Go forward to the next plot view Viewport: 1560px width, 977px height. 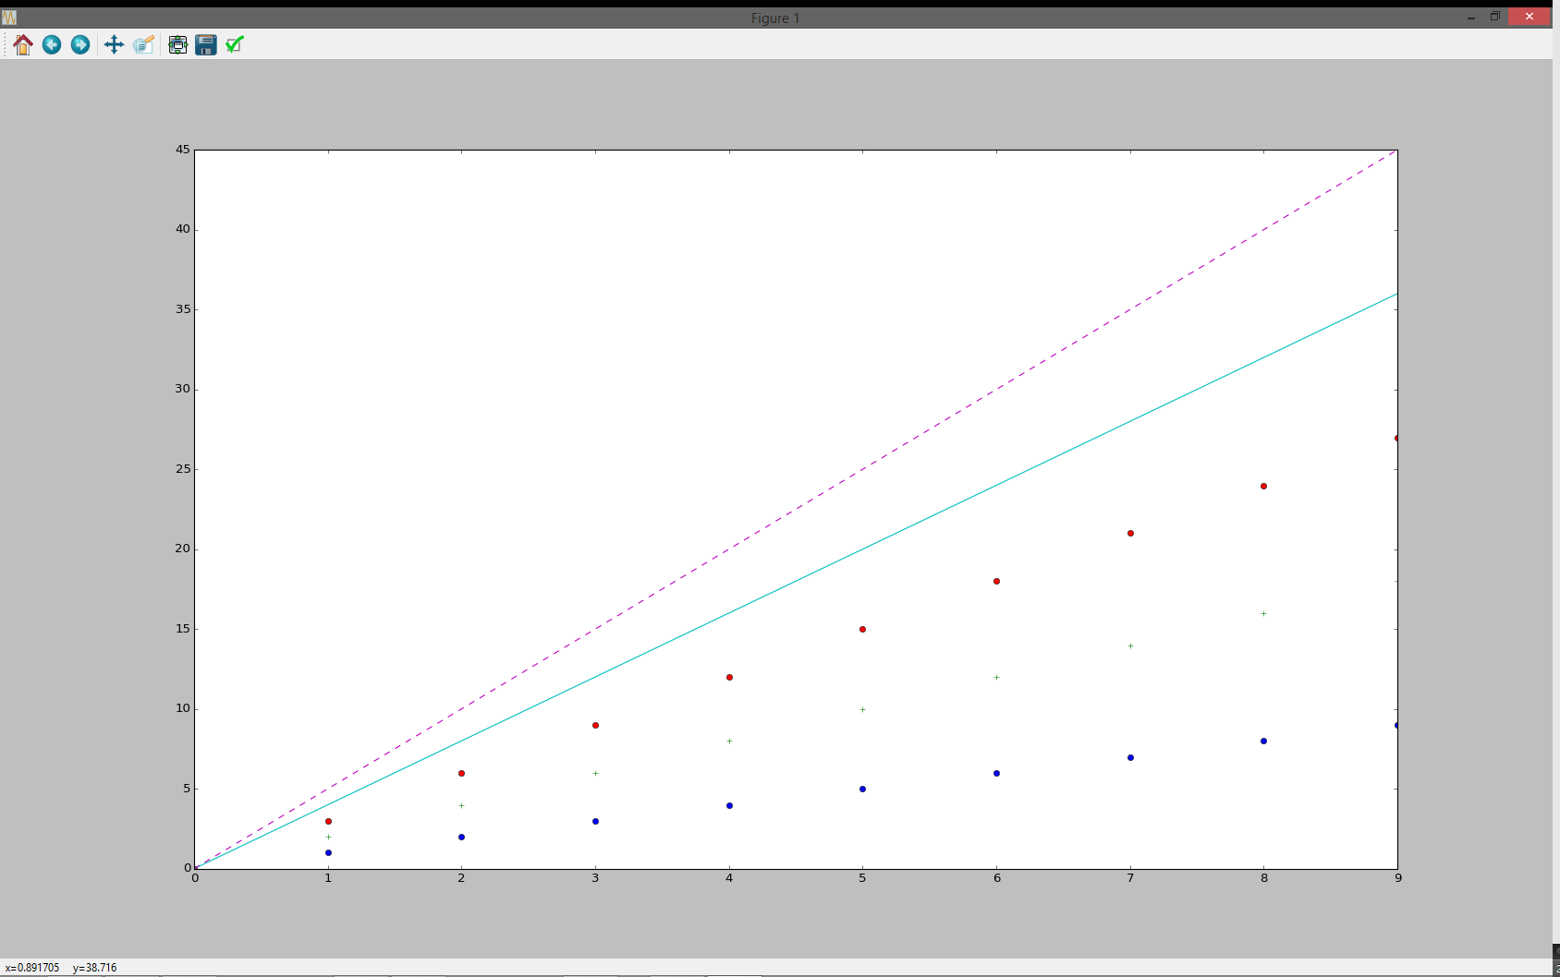(80, 44)
